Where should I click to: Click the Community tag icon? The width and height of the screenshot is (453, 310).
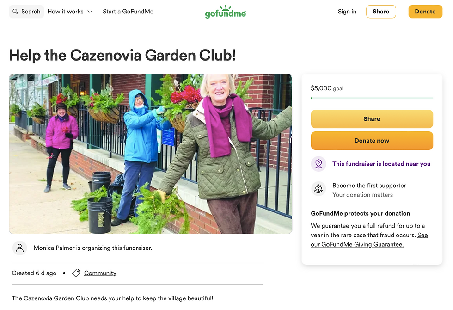point(76,273)
